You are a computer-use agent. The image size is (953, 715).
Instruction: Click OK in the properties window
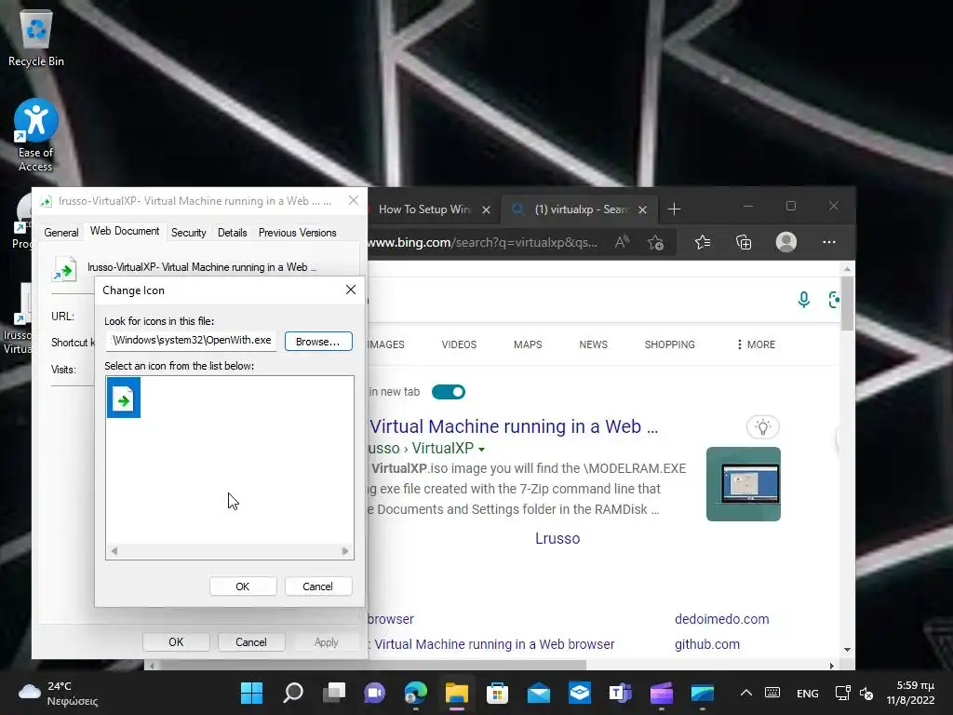176,642
